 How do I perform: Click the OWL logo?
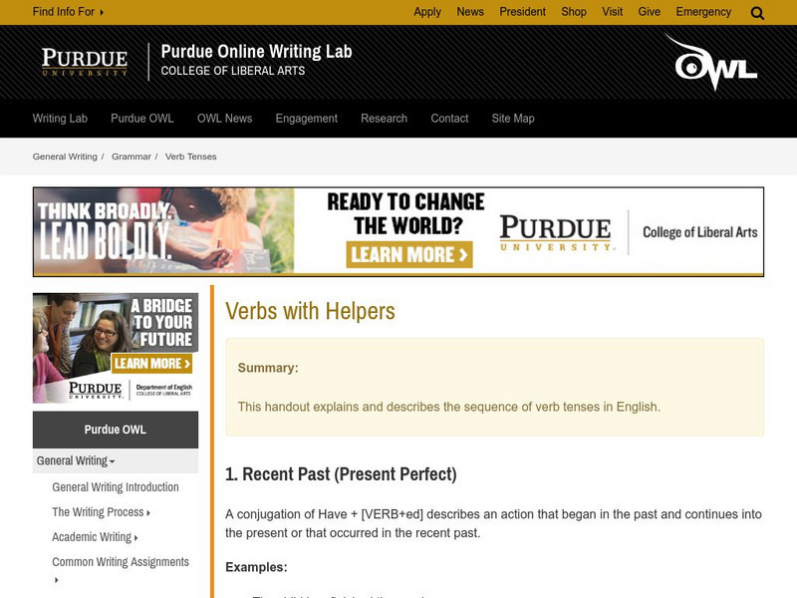coord(711,62)
